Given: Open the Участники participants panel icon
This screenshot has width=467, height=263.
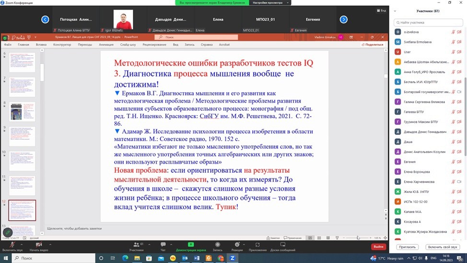Looking at the screenshot, I should pos(136,245).
